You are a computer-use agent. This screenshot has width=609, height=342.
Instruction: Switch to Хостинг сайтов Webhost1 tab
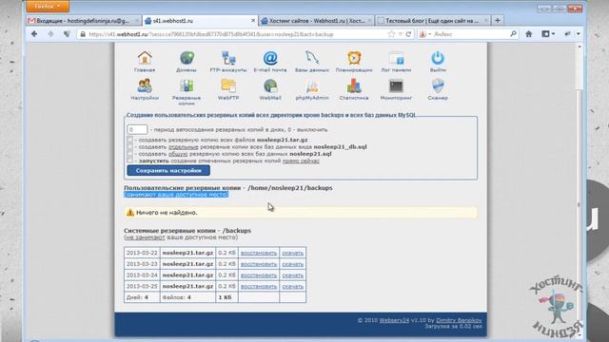click(316, 21)
